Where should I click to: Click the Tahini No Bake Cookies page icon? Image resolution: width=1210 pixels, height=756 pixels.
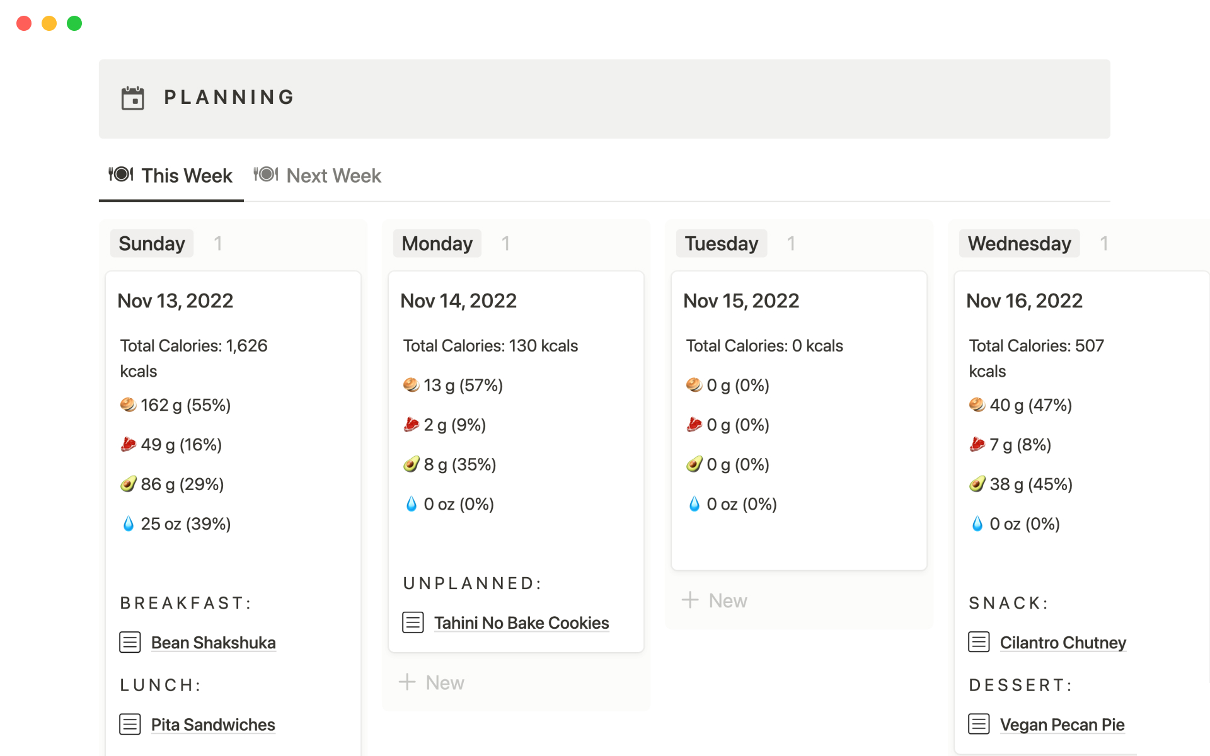tap(413, 622)
